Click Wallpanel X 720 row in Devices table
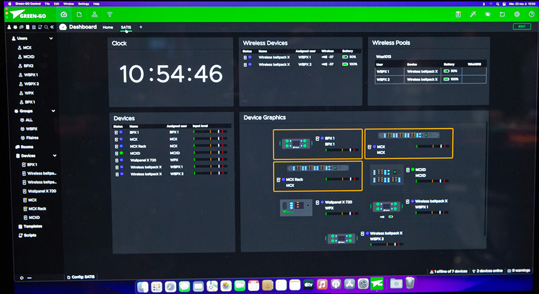 pyautogui.click(x=171, y=160)
